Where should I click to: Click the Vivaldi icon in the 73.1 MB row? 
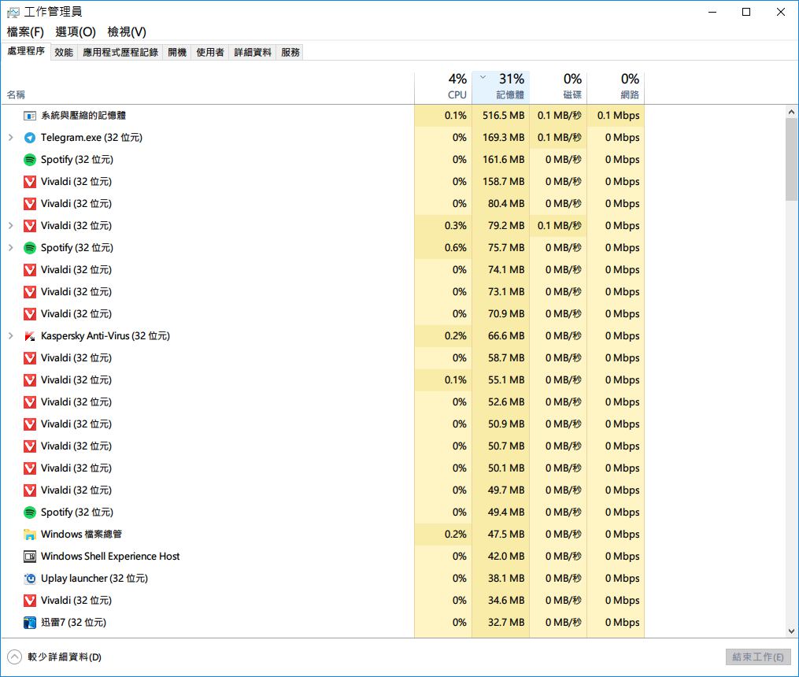tap(30, 292)
